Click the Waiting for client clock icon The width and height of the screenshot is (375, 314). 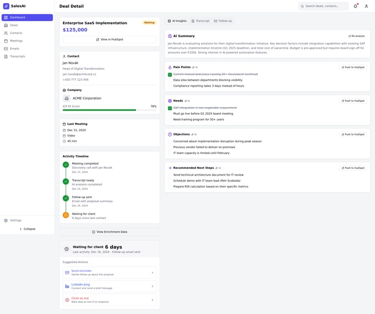[67, 249]
